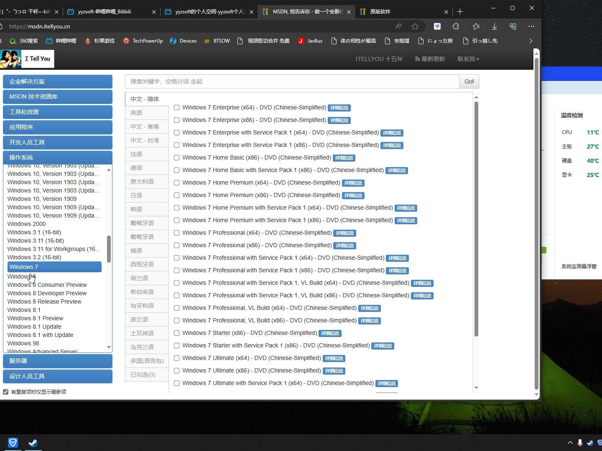Check Windows 7 Enterprise (x86) DVD checkbox

pyautogui.click(x=177, y=120)
